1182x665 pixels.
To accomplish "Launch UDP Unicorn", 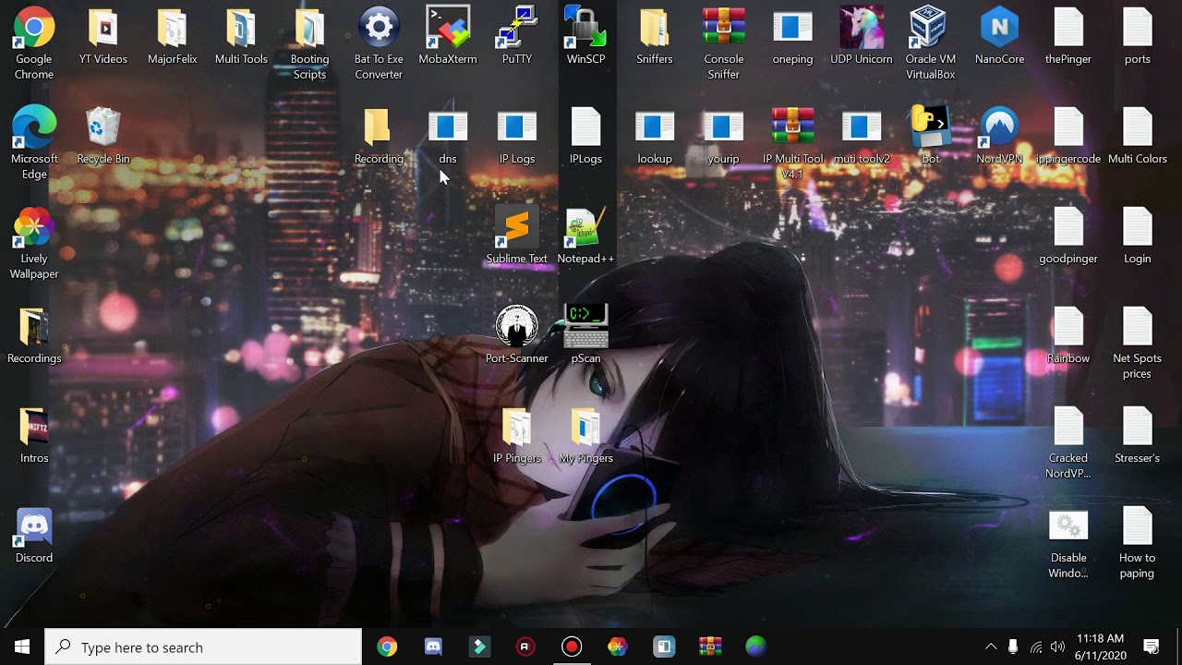I will [x=862, y=28].
